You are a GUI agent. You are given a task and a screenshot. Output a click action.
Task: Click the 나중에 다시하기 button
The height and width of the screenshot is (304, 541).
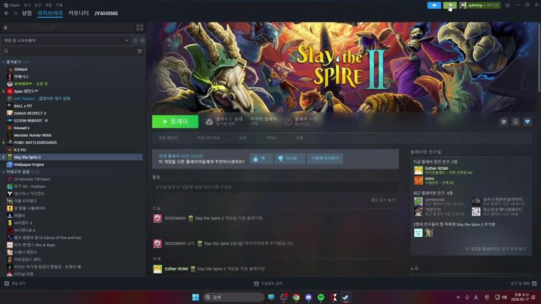pos(325,158)
